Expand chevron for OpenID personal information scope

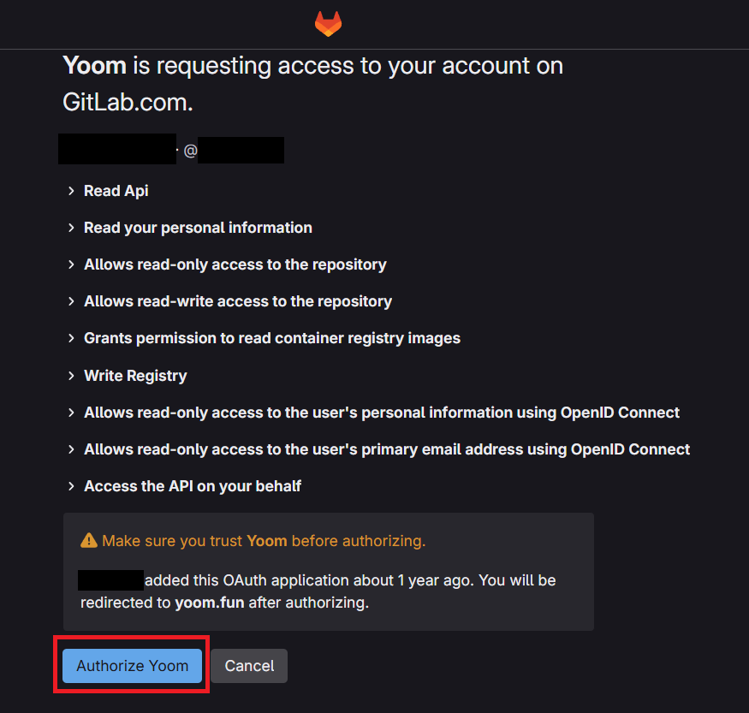coord(72,413)
